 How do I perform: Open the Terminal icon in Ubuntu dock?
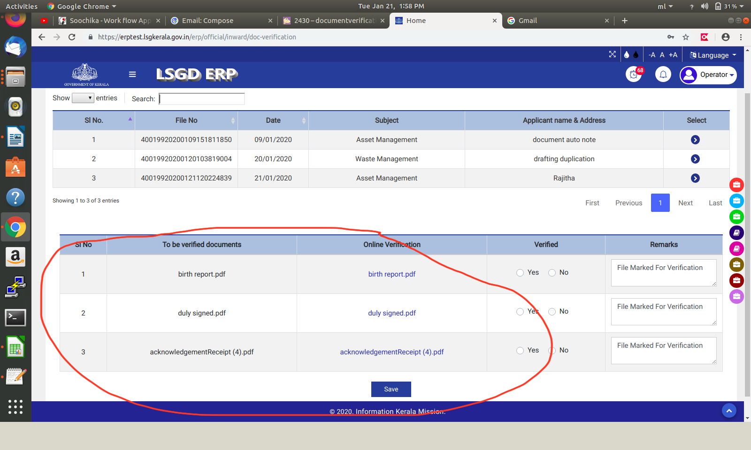pos(15,317)
